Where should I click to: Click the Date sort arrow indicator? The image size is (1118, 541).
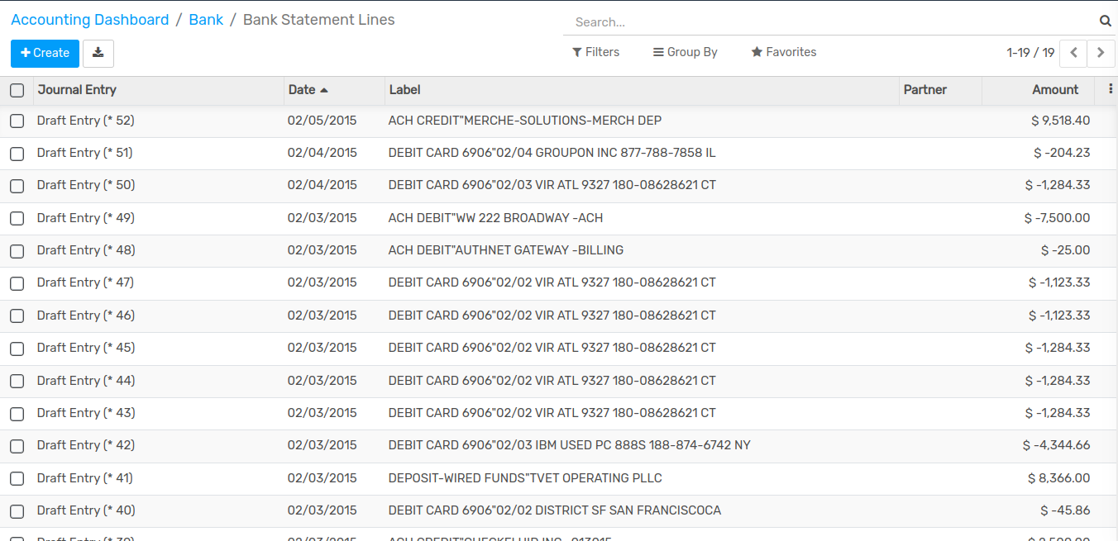click(324, 90)
